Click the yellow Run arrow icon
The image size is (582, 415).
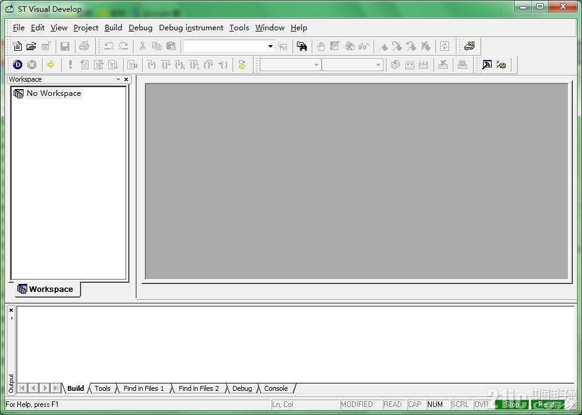click(51, 64)
